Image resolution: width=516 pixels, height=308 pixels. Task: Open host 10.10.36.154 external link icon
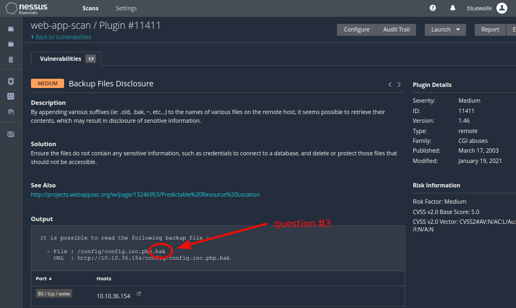(x=139, y=293)
